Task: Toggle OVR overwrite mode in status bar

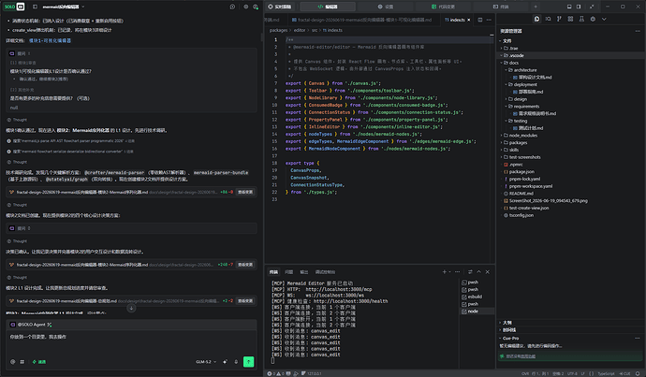Action: pyautogui.click(x=525, y=373)
